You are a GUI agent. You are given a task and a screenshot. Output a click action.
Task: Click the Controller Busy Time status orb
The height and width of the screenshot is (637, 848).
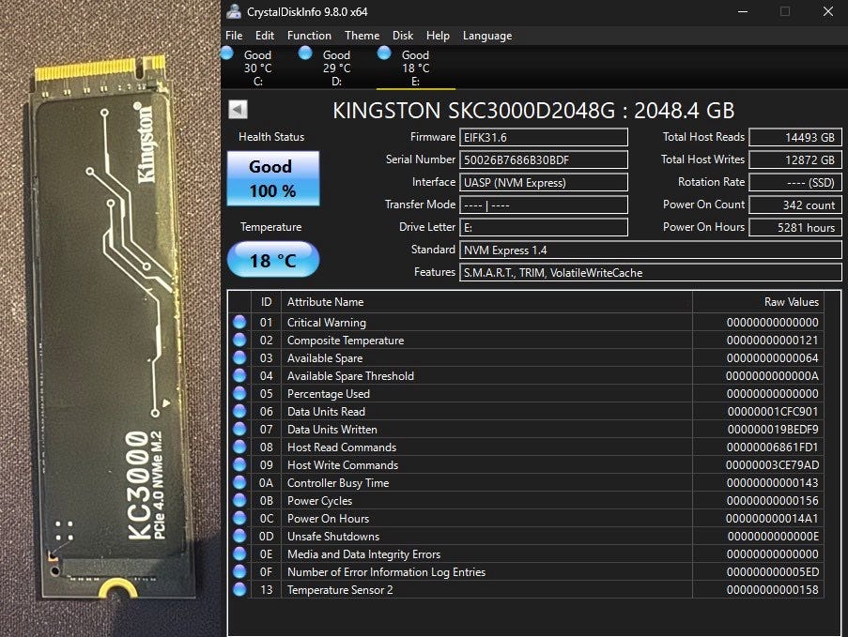(239, 482)
